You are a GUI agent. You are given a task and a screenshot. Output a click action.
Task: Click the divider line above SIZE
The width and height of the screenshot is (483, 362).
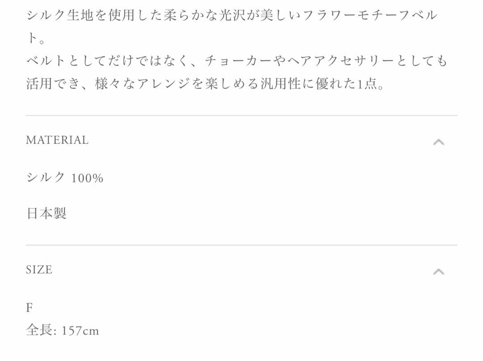click(241, 244)
